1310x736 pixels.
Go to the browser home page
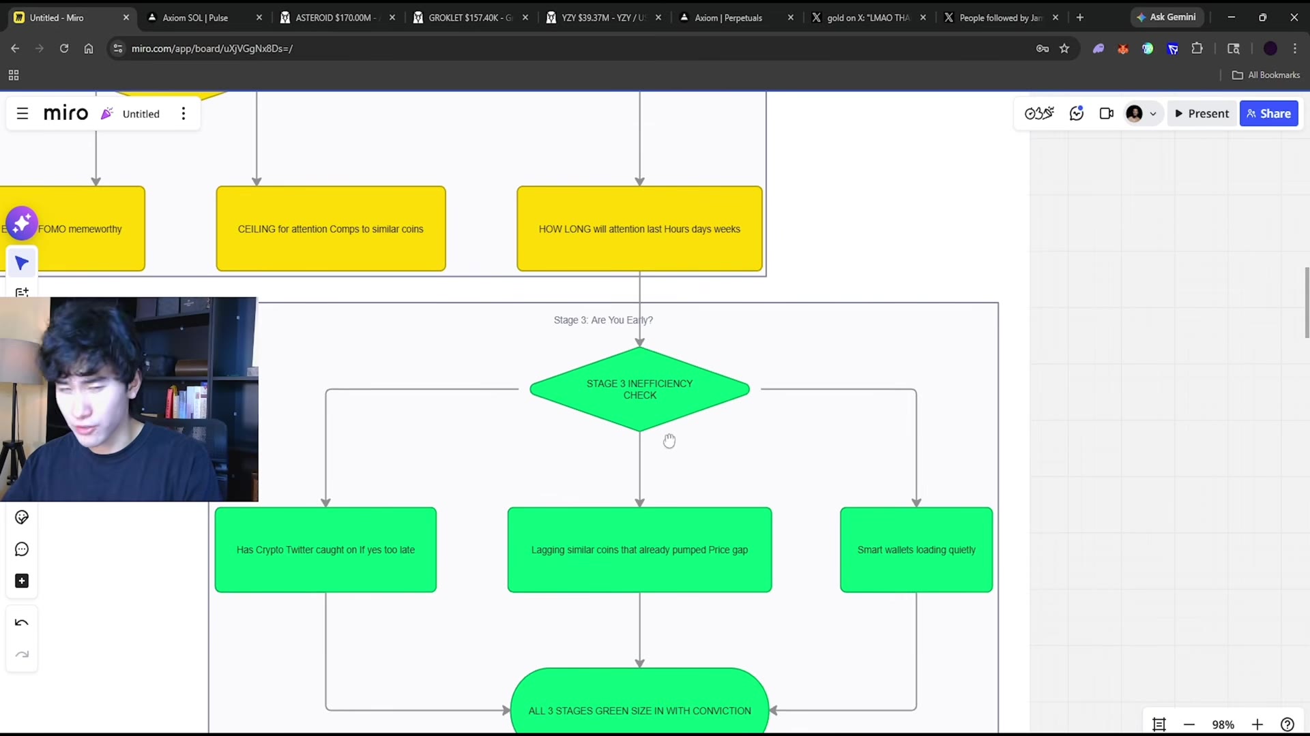click(89, 48)
